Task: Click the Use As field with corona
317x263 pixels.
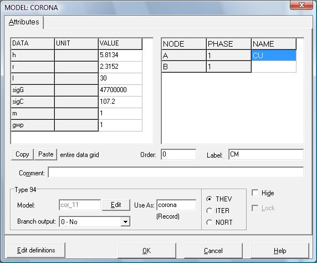Action: click(x=176, y=205)
